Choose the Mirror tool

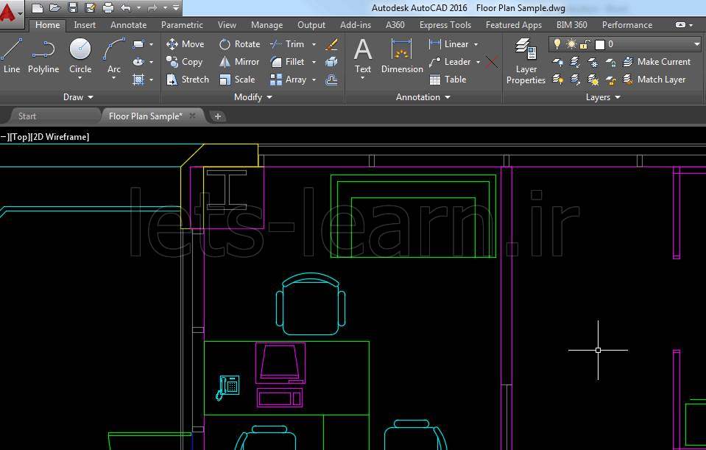(x=239, y=62)
